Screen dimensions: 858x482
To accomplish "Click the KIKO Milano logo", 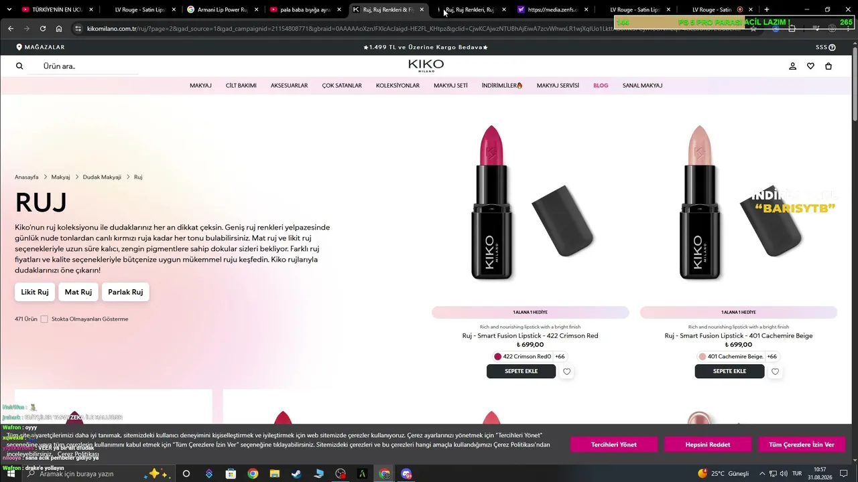I will coord(426,66).
